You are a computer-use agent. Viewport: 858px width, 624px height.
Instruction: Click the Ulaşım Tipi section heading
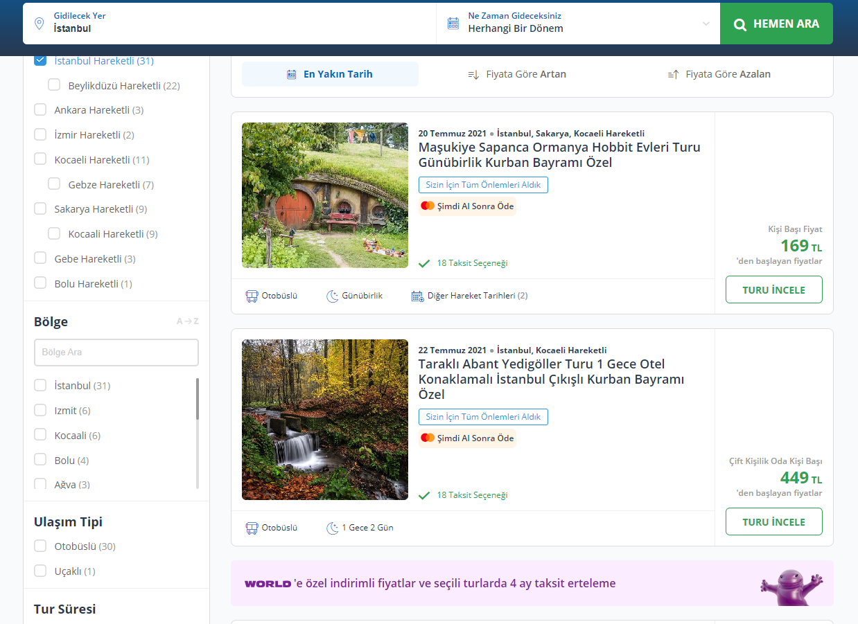[68, 522]
